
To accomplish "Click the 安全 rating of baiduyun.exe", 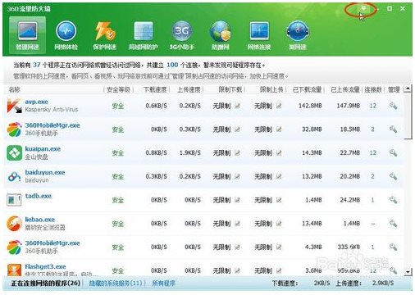I will coord(118,177).
